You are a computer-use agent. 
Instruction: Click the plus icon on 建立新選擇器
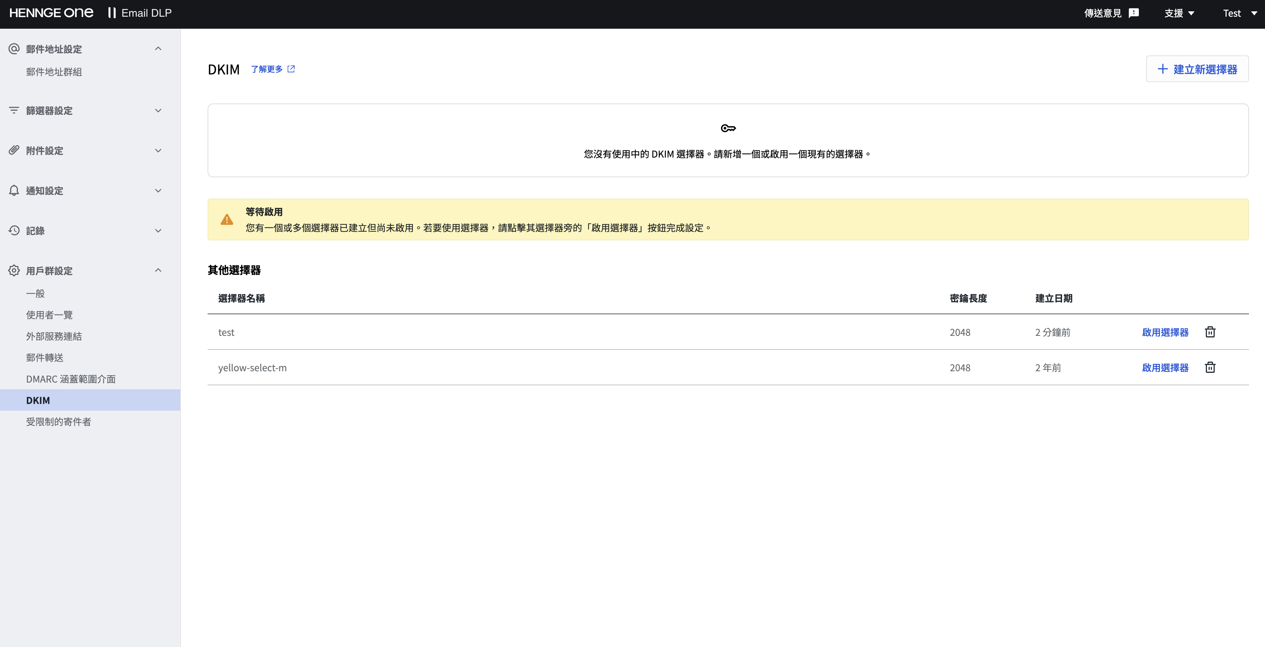(1163, 69)
